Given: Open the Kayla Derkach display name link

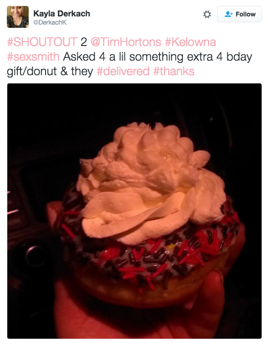Looking at the screenshot, I should (x=62, y=14).
